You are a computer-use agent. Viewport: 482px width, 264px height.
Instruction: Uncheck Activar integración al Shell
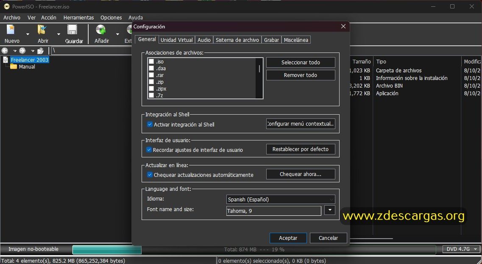[x=150, y=124]
